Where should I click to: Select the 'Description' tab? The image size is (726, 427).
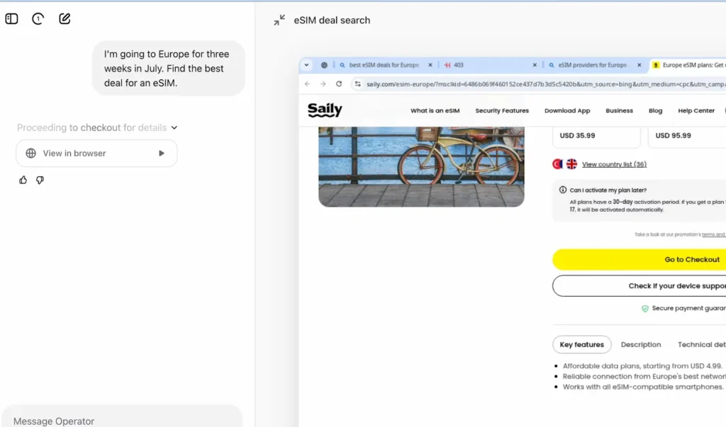pyautogui.click(x=640, y=345)
